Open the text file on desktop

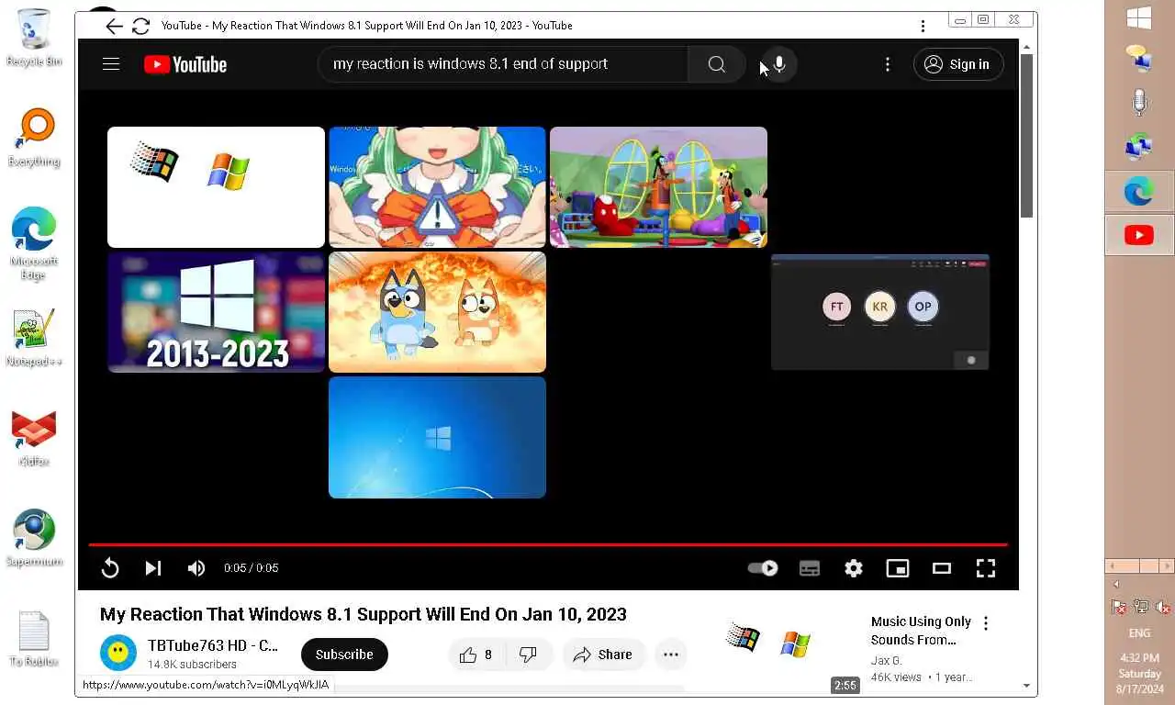pyautogui.click(x=34, y=638)
